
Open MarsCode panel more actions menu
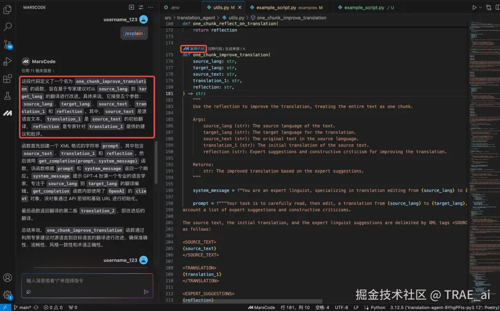point(150,7)
